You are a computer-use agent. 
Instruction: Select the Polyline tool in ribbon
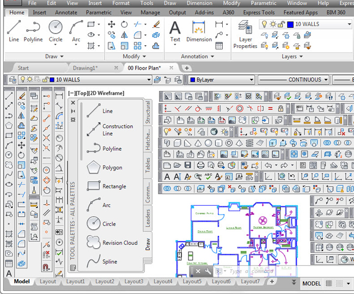click(33, 31)
